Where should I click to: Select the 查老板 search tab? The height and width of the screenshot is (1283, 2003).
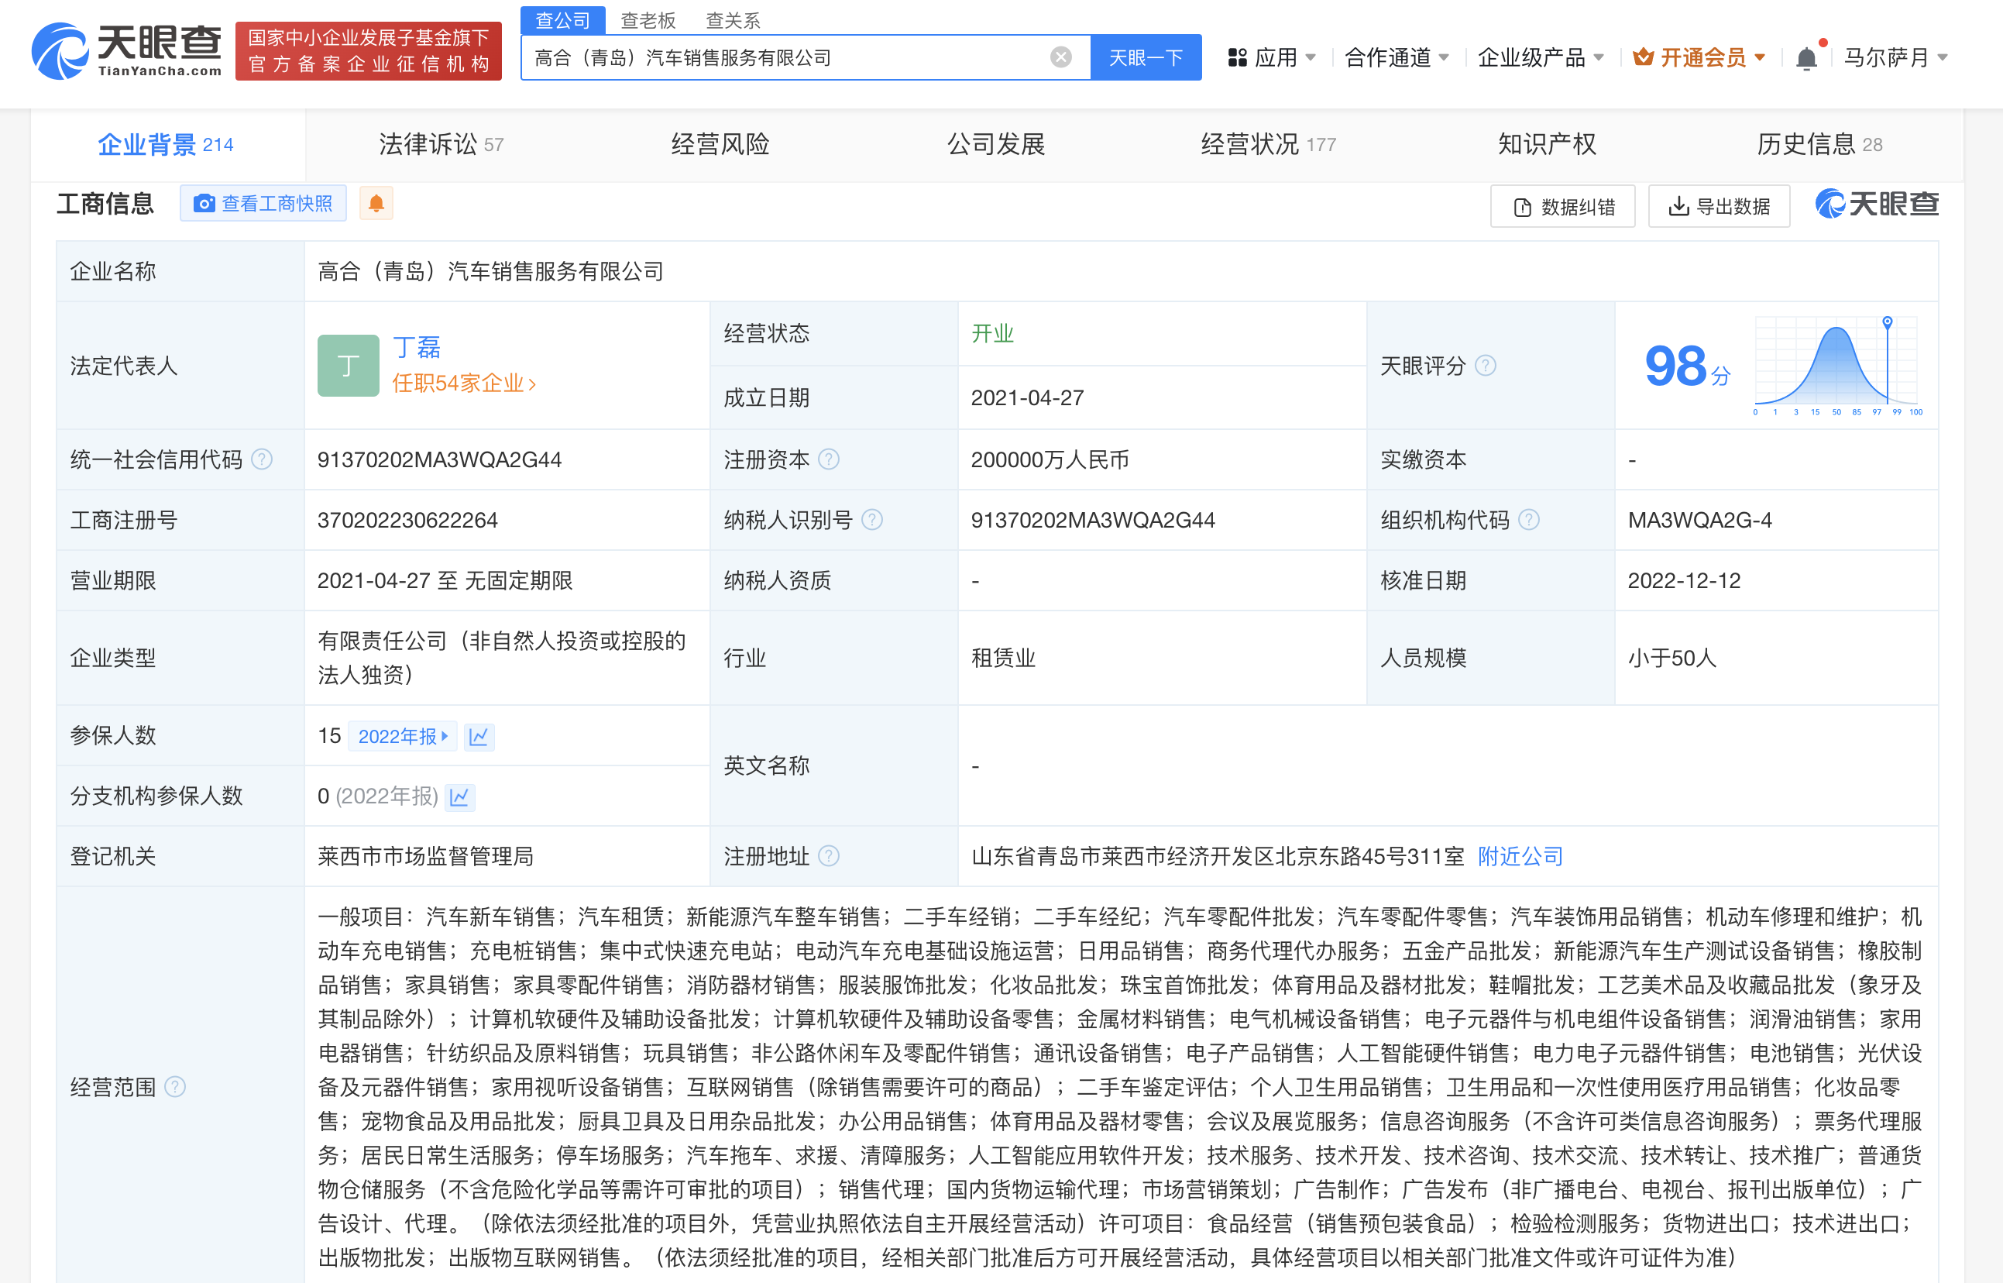coord(648,20)
